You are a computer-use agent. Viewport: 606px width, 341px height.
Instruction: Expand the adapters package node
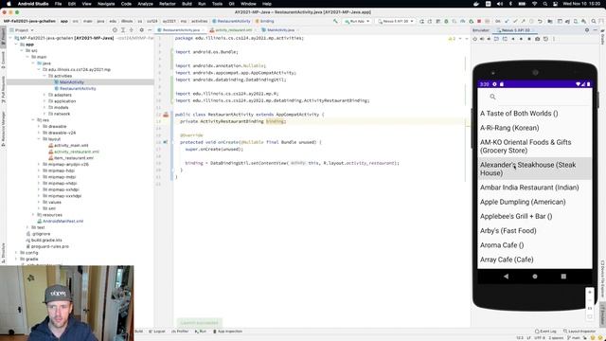point(45,95)
